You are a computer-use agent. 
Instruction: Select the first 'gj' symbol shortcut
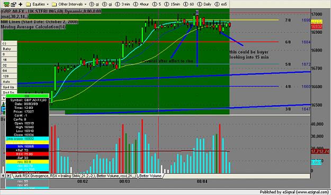[94, 4]
